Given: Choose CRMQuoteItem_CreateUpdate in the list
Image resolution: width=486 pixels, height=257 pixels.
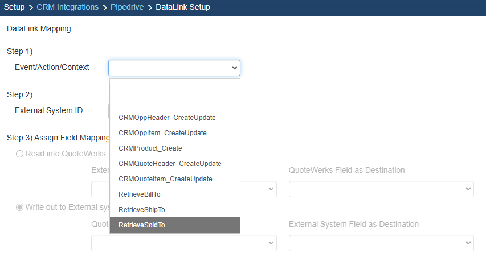Looking at the screenshot, I should coord(165,179).
